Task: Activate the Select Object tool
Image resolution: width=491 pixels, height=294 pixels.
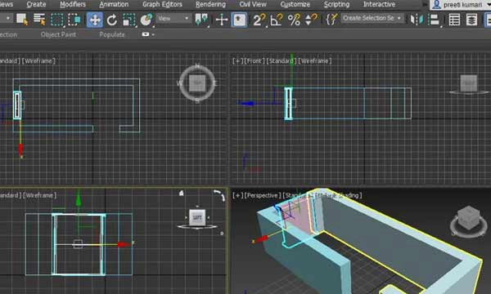Action: point(22,20)
